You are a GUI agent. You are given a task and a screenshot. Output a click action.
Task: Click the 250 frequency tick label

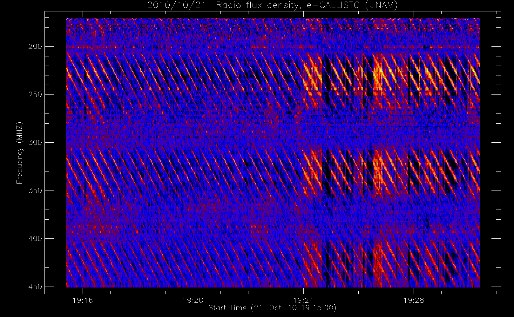[x=35, y=94]
